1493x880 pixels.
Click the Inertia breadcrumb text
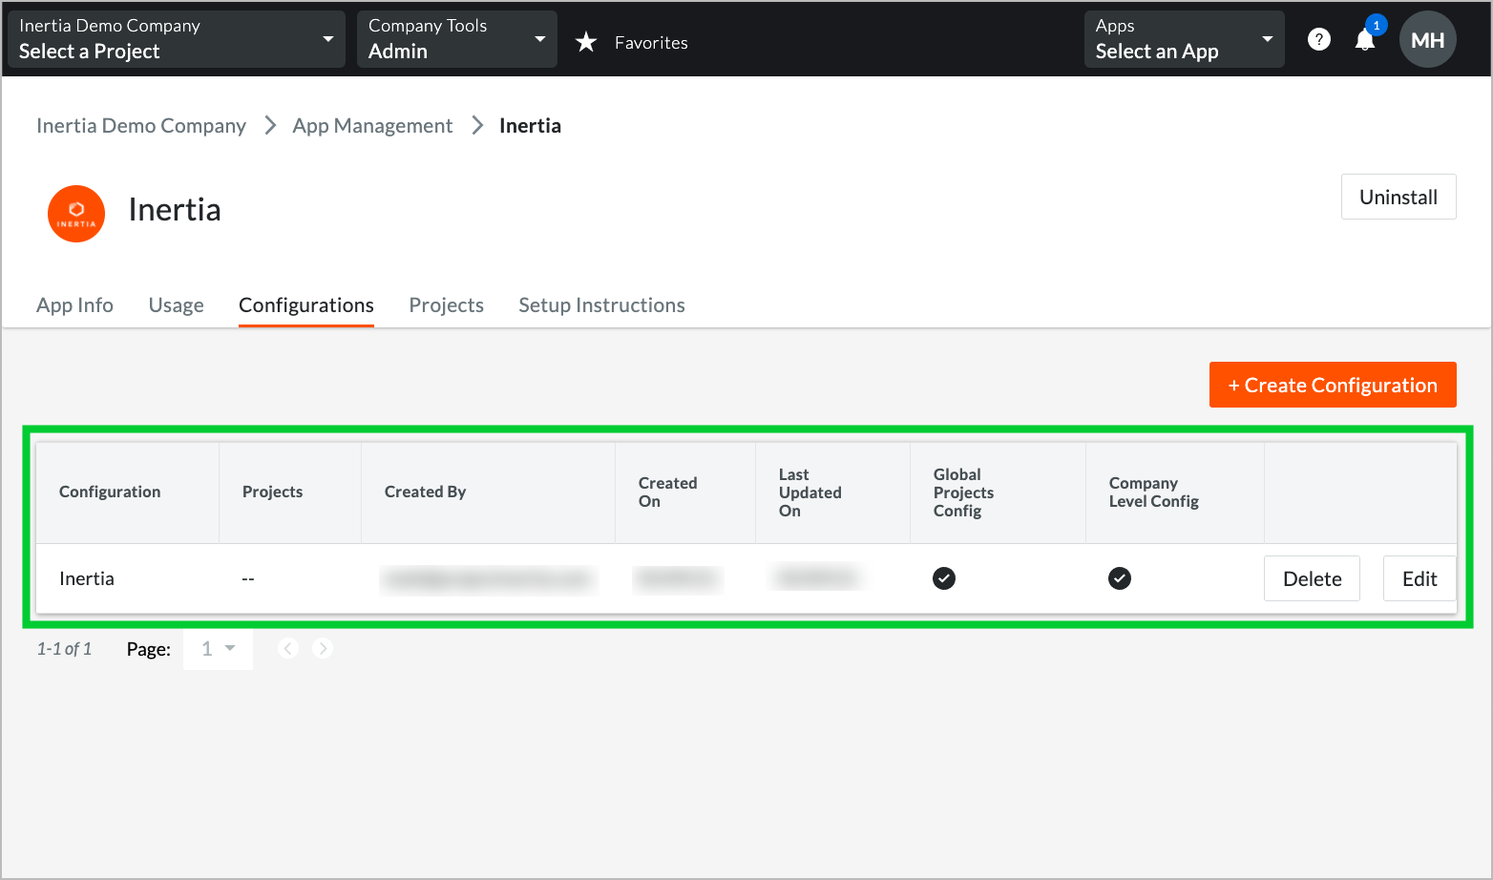tap(530, 126)
